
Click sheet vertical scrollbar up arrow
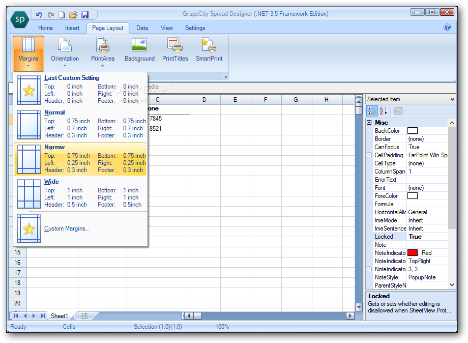359,101
